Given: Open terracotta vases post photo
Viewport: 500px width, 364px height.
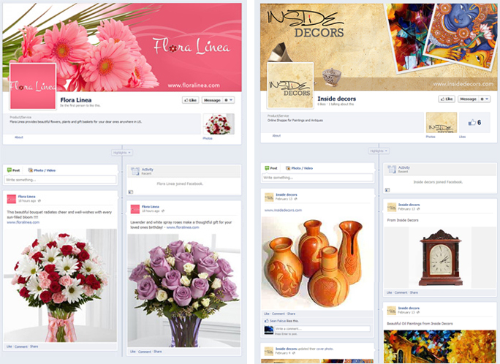Looking at the screenshot, I should [x=317, y=262].
